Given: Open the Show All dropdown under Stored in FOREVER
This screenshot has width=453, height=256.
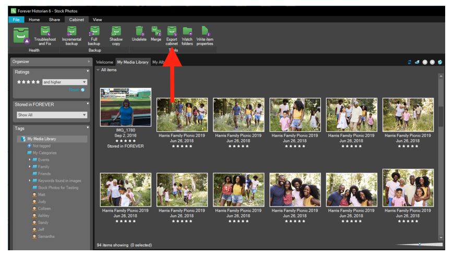Looking at the screenshot, I should point(52,115).
